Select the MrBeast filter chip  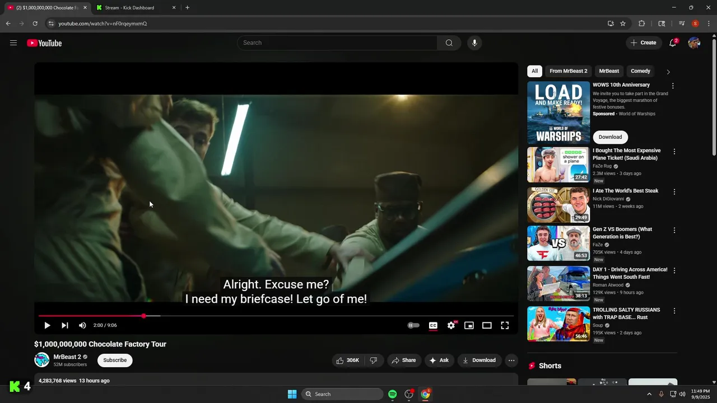tap(609, 71)
